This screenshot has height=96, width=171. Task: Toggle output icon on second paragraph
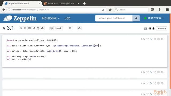coord(158,72)
